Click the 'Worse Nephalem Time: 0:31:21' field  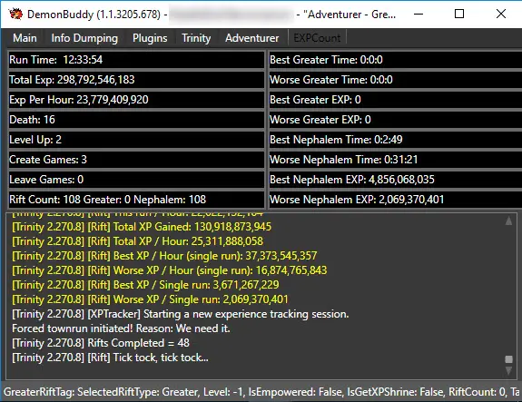click(x=396, y=160)
